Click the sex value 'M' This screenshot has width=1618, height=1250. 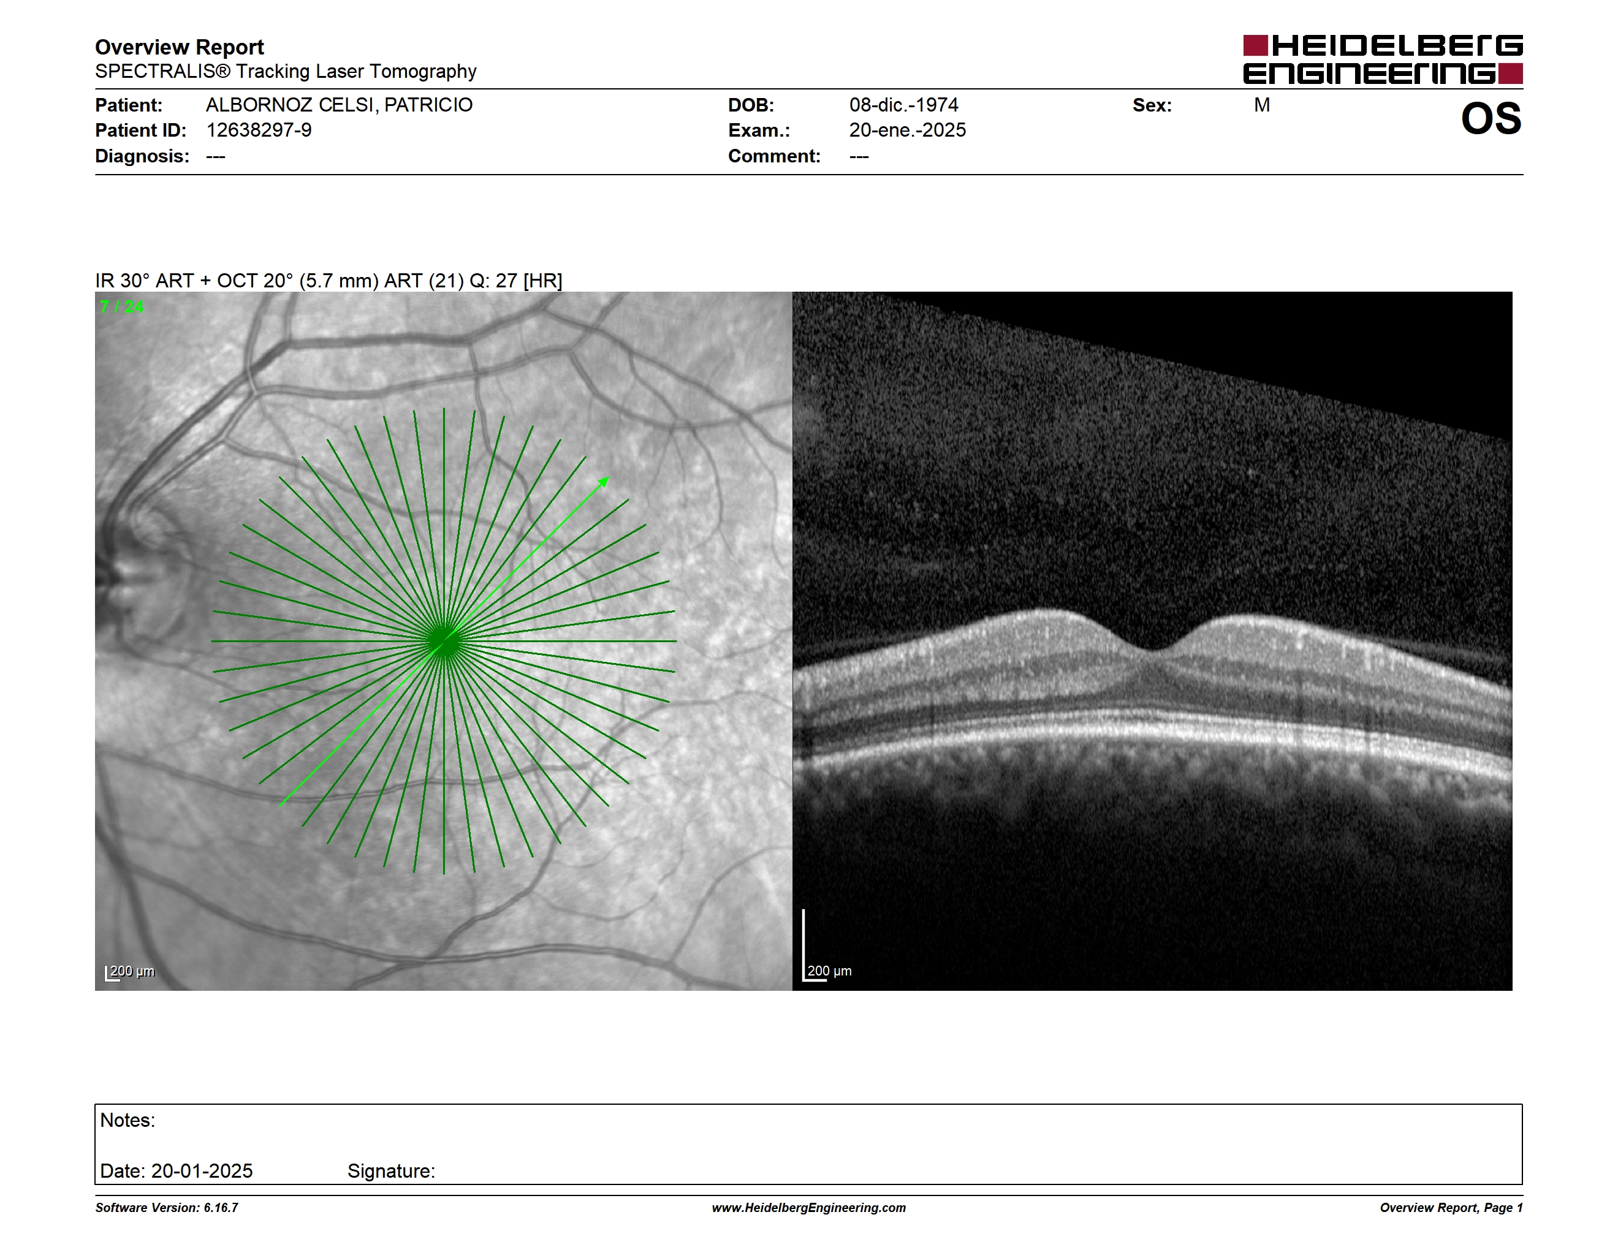pos(1262,105)
